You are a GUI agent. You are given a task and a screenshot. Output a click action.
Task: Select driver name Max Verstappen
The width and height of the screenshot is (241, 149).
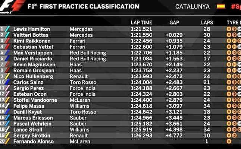coord(32,53)
